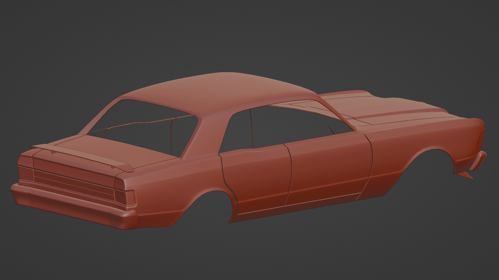Click the right rear tail light
The width and height of the screenshot is (499, 280).
pos(125,198)
